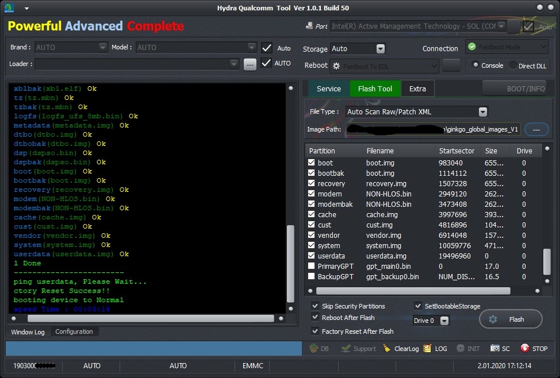Expand the Port selection dropdown

pyautogui.click(x=501, y=26)
